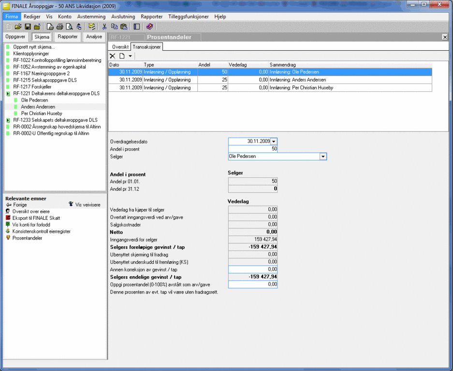Open RF-1052 Avstemming av egenkapital
Image resolution: width=453 pixels, height=371 pixels.
tap(49, 67)
